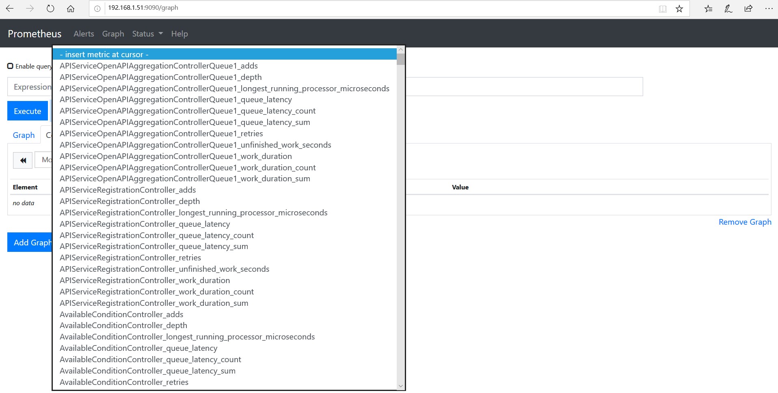Select AvailableConditionController_retries

click(x=225, y=382)
